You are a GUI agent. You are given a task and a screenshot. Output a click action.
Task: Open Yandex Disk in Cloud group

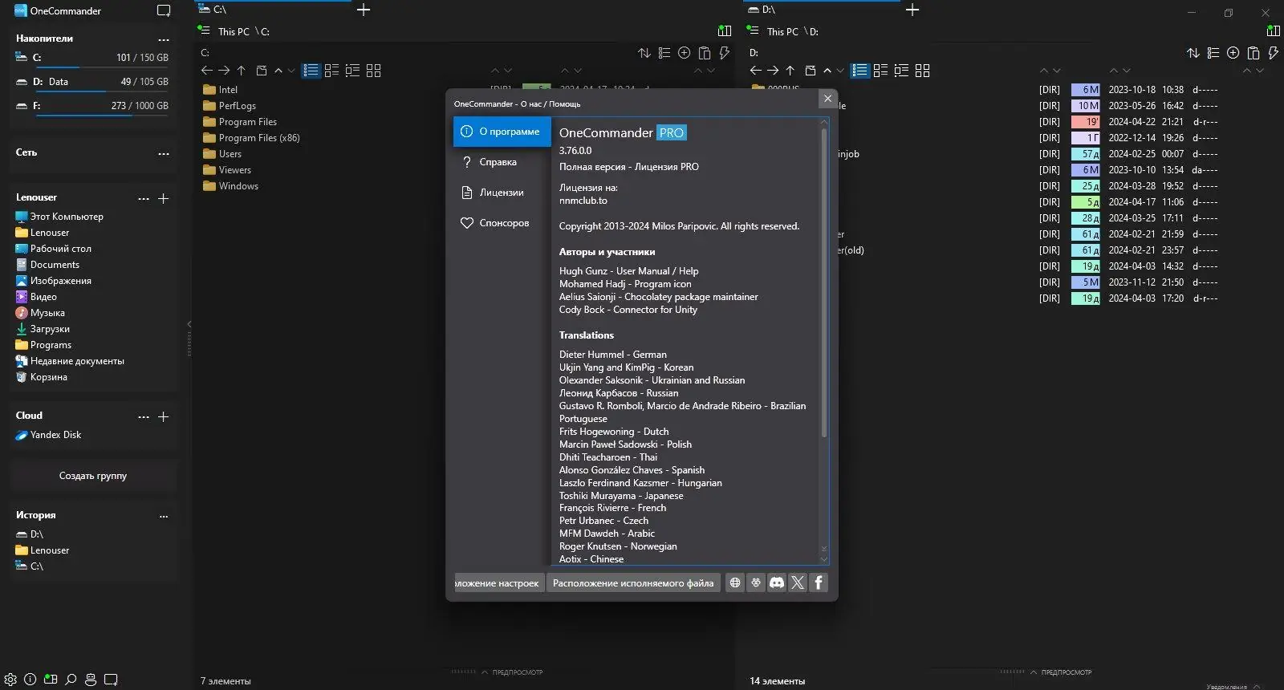tap(55, 435)
